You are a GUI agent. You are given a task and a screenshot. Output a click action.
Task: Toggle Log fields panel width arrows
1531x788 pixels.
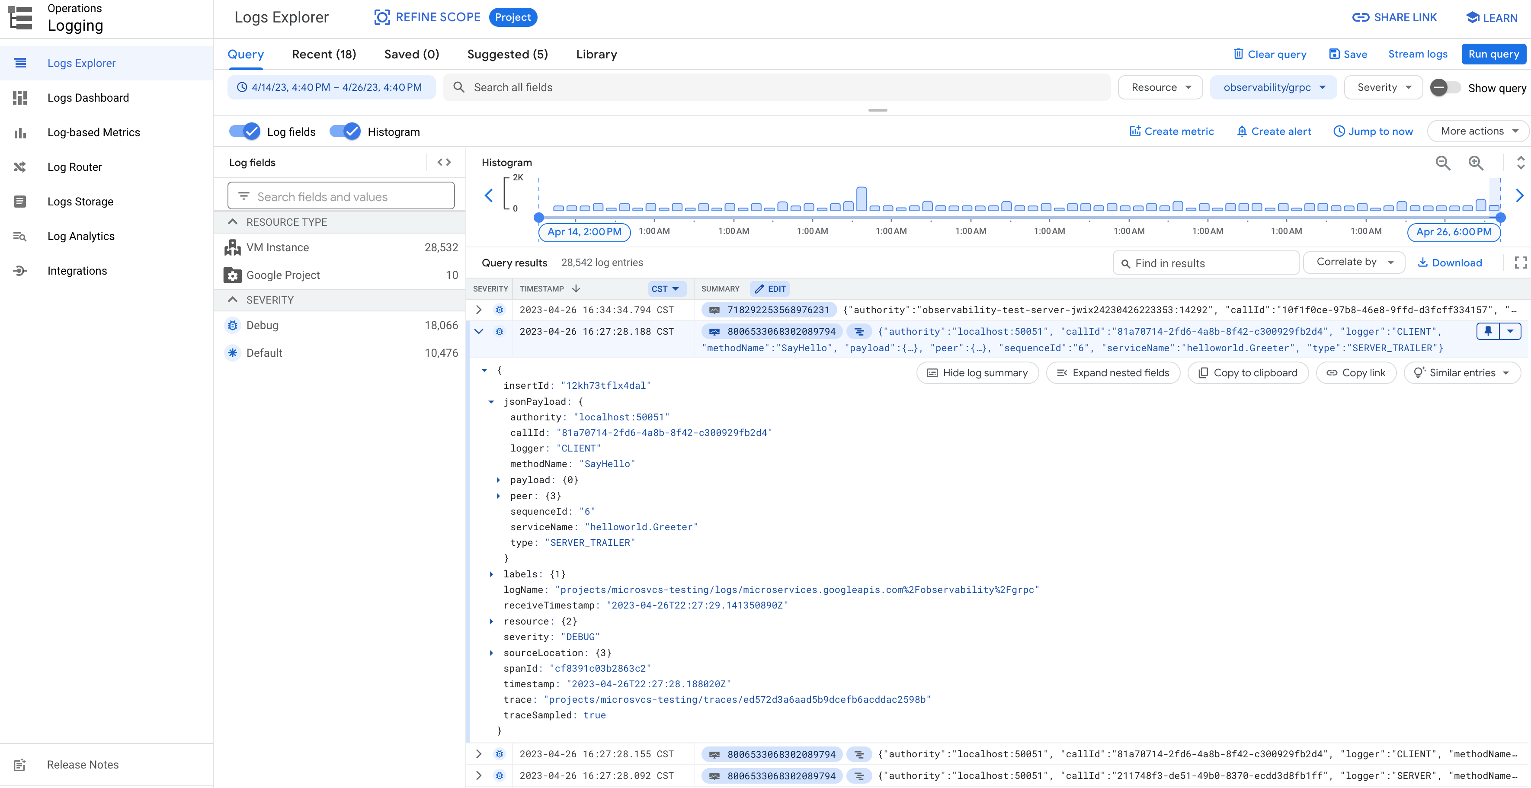pos(444,162)
